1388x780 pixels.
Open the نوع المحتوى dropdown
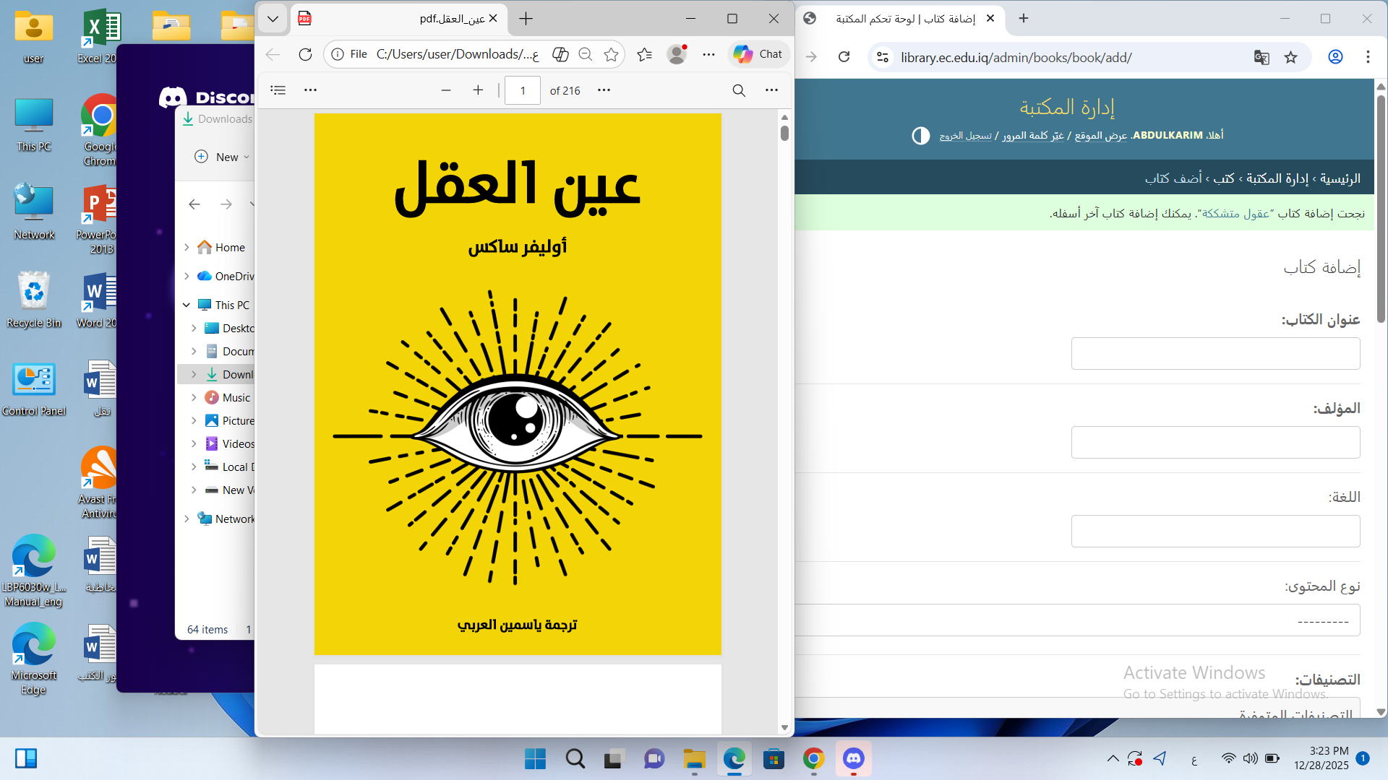coord(1078,620)
